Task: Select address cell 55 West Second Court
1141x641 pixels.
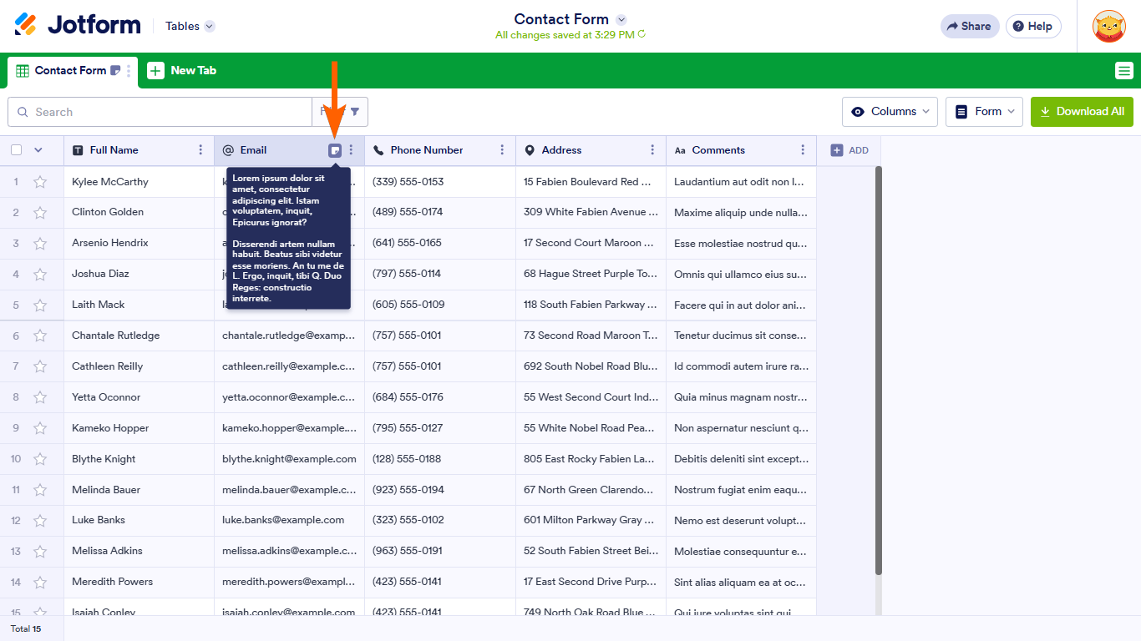Action: (x=591, y=397)
